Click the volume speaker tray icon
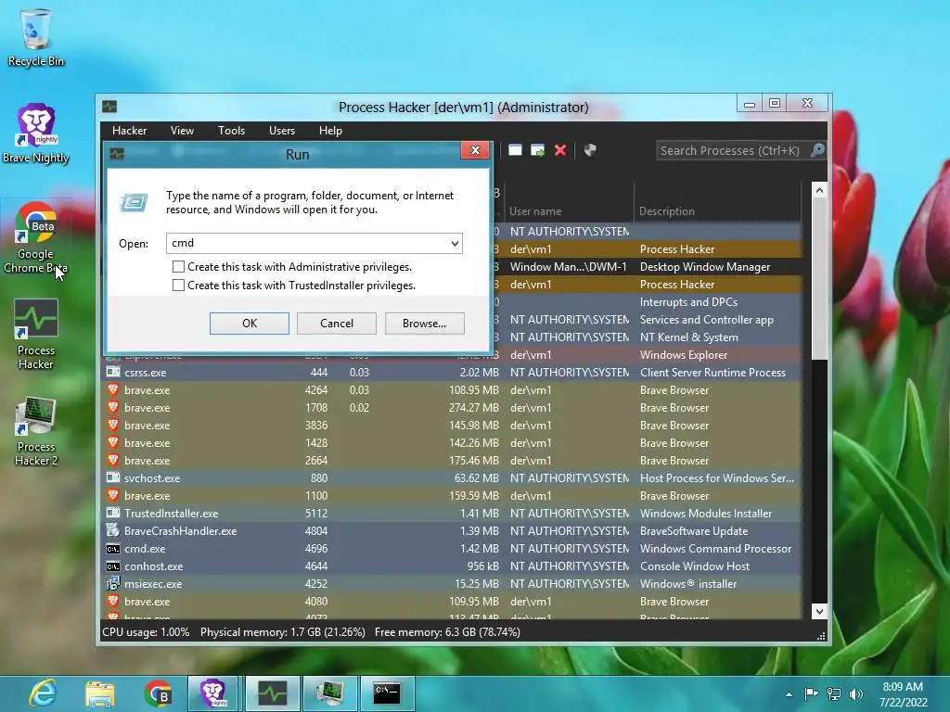Image resolution: width=950 pixels, height=712 pixels. [x=856, y=694]
